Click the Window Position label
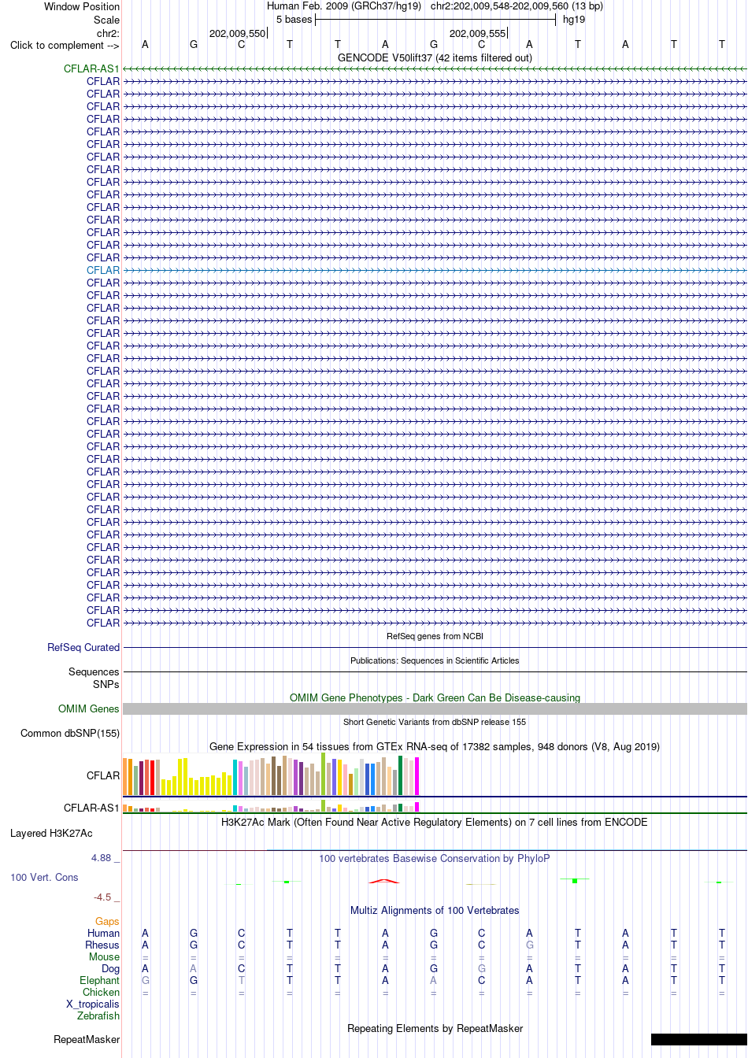Screen dimensions: 748x1058 (82, 6)
